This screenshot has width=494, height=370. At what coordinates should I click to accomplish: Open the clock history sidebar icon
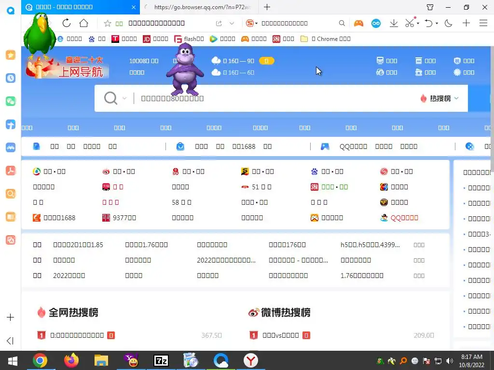click(x=11, y=78)
